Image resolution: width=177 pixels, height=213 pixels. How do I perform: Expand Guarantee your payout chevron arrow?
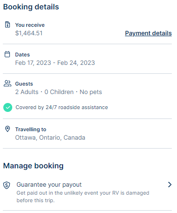pos(169,185)
